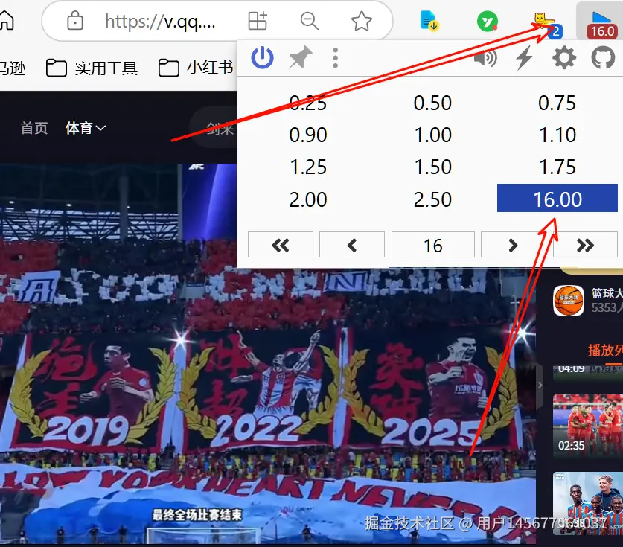Click the single-left decrease speed button

352,245
